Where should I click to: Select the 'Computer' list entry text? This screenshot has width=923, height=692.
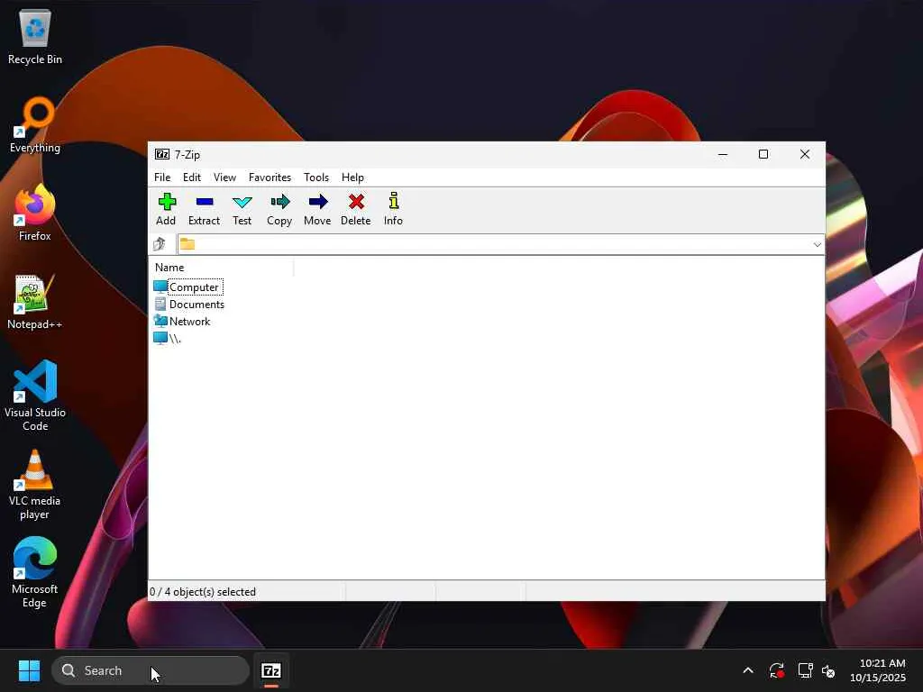pos(195,287)
